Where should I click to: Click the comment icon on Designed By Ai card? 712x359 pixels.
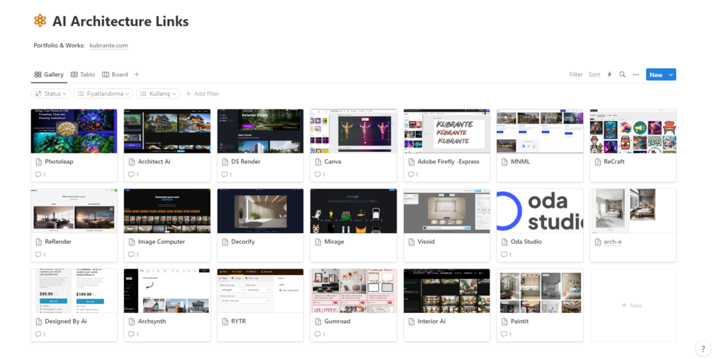[x=38, y=334]
